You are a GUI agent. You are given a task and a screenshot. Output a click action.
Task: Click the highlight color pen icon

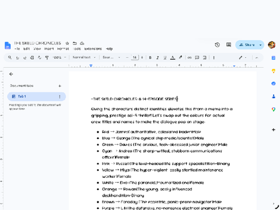180,57
